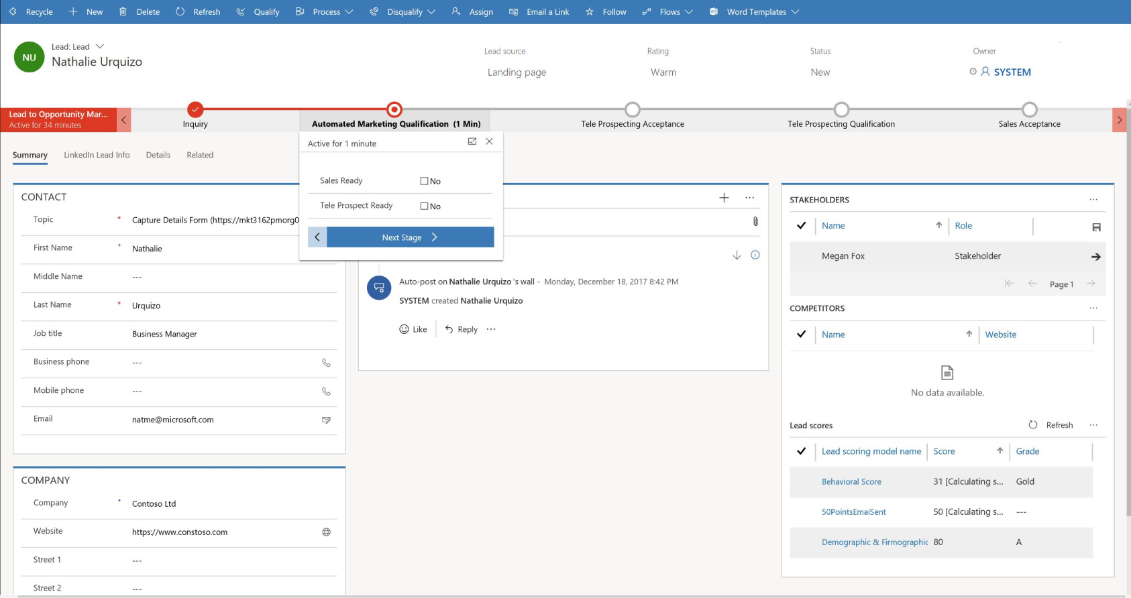Save stakeholders grid

click(x=1096, y=227)
